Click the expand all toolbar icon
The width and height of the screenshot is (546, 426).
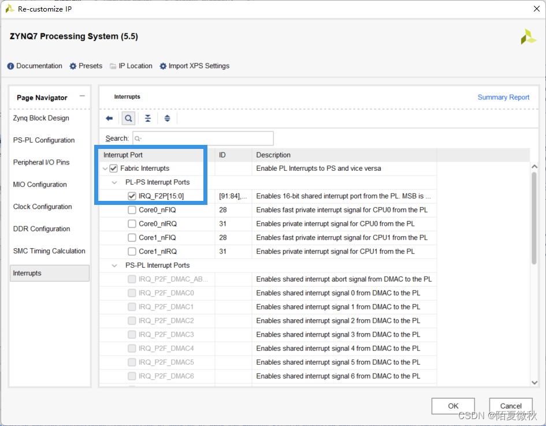pyautogui.click(x=168, y=118)
